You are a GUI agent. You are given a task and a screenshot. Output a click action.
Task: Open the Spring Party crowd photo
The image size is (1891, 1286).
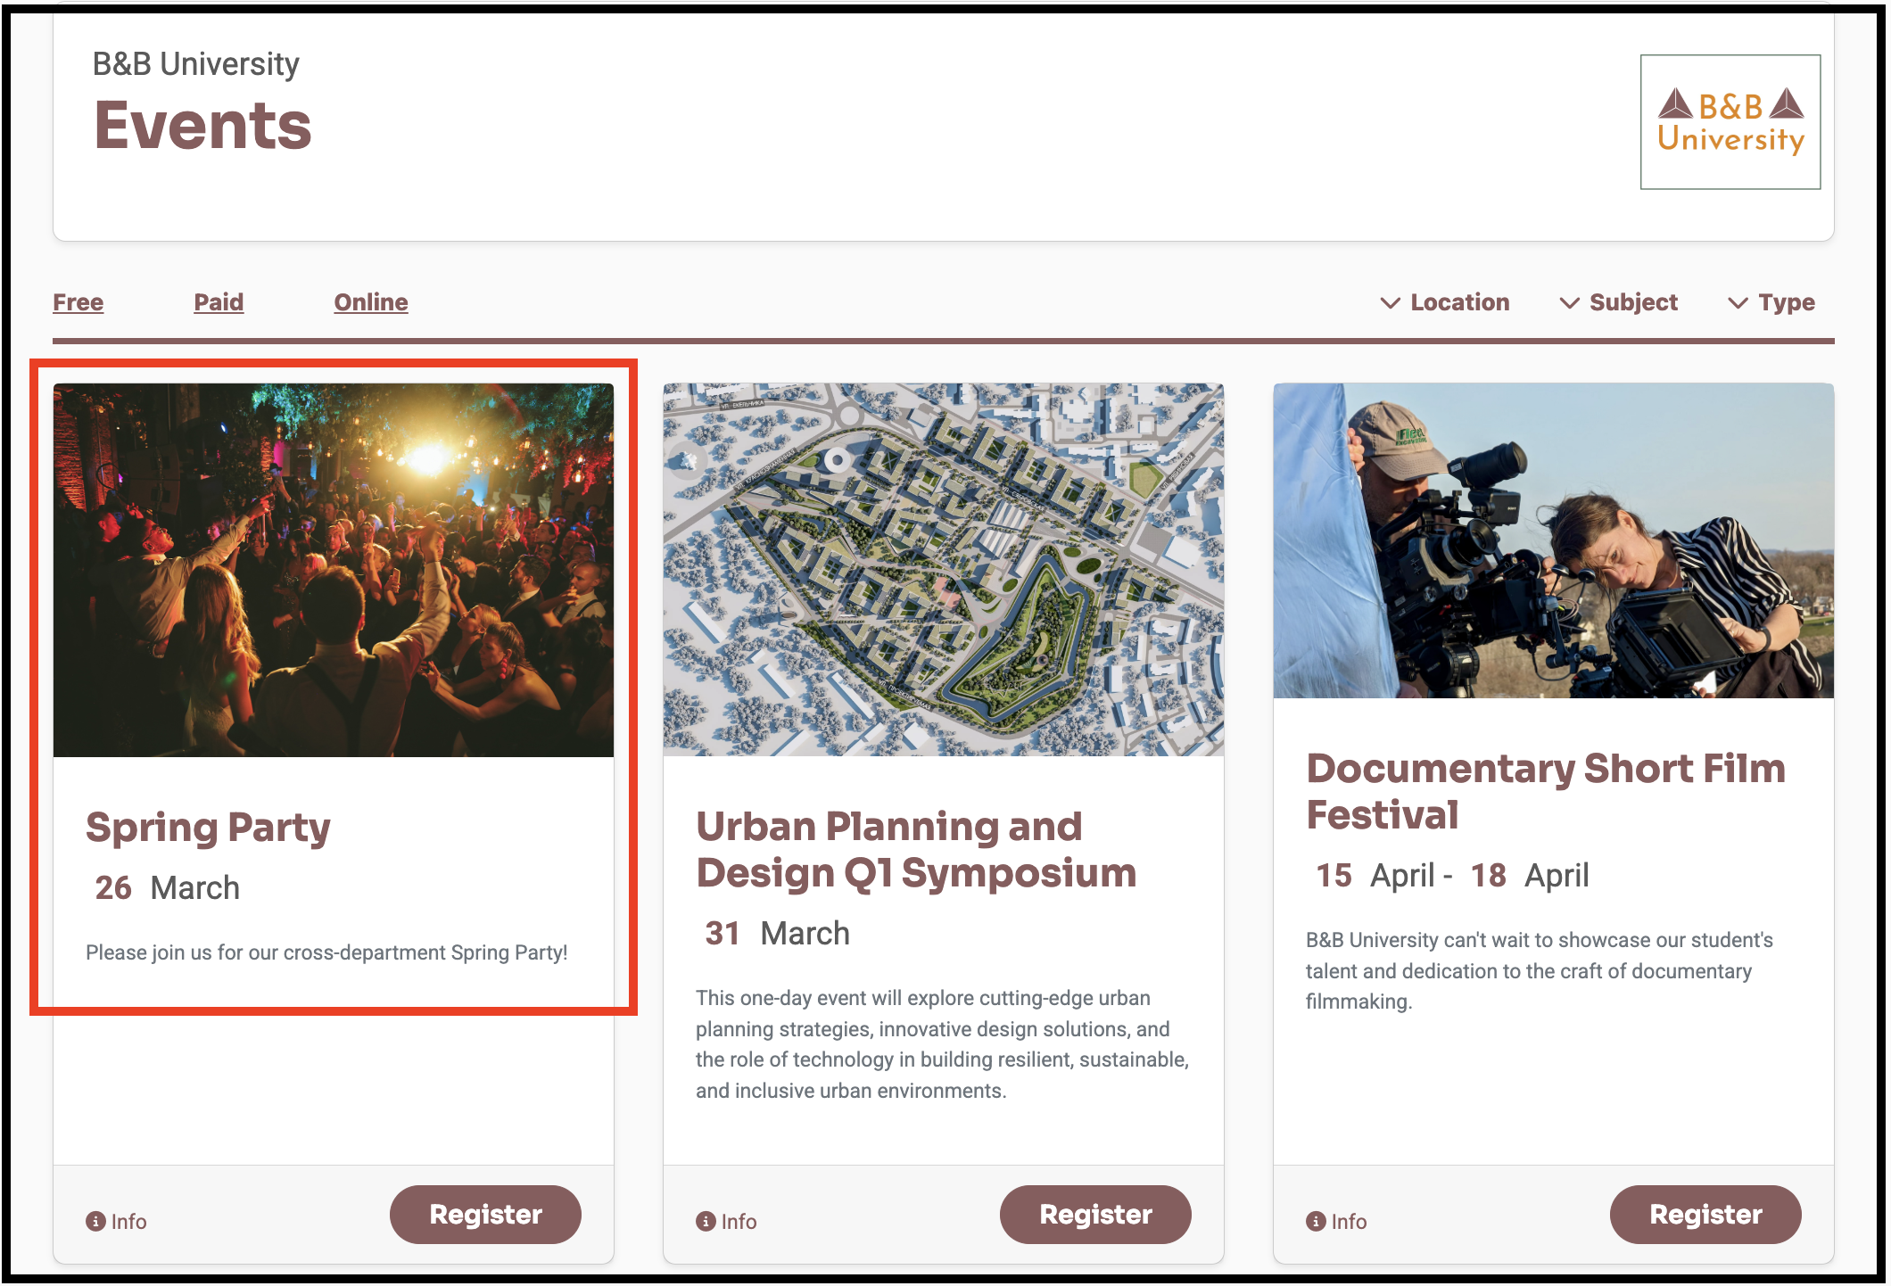click(334, 570)
